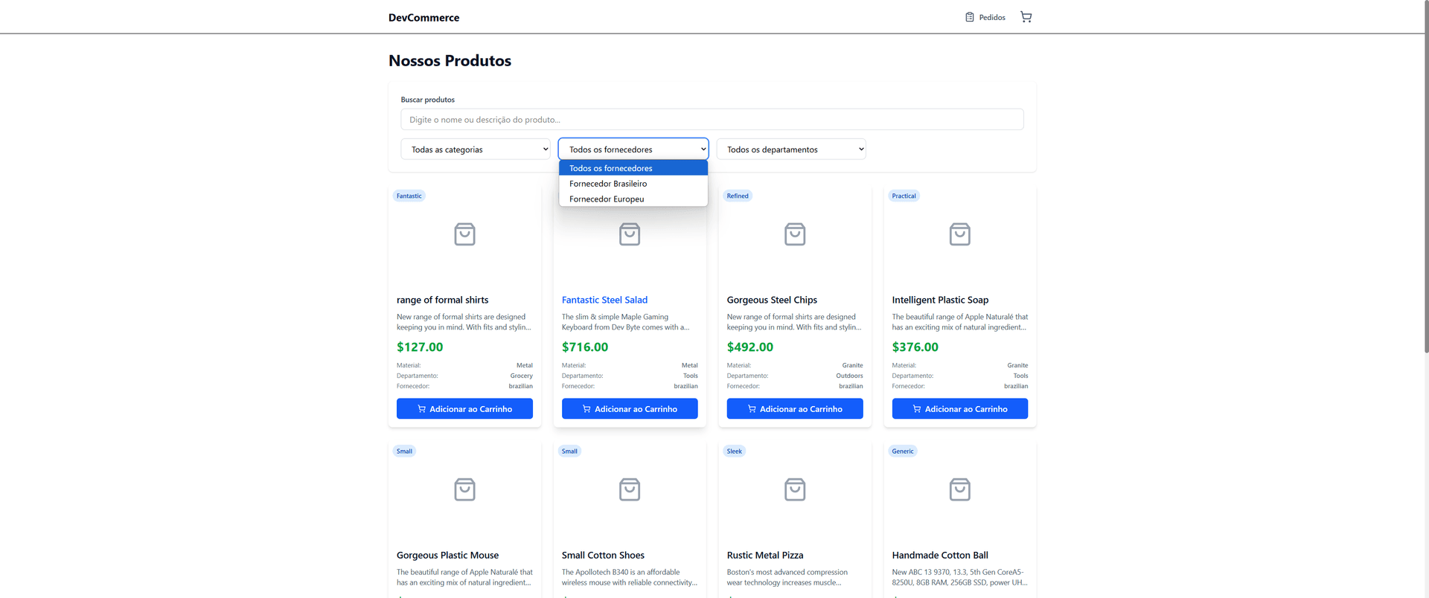Click the $127.00 price
Viewport: 1429px width, 598px height.
[420, 347]
